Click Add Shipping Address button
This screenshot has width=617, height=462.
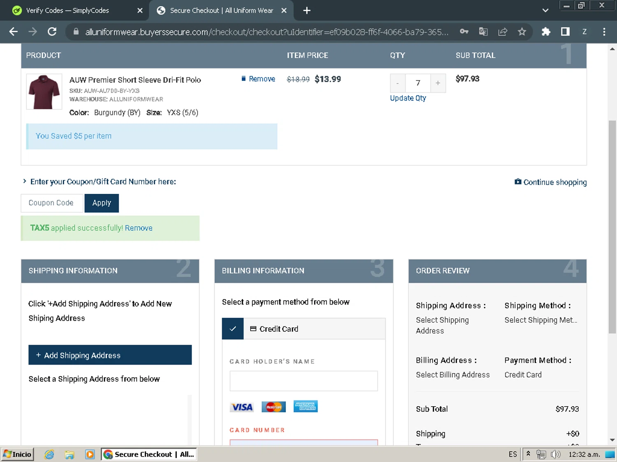[110, 355]
